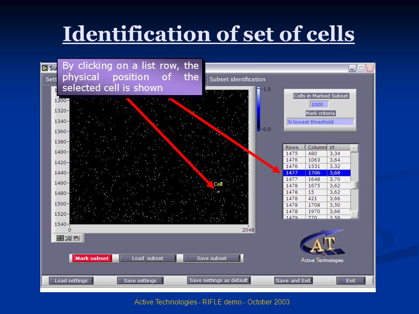Click the highlighted Vt value 3,68

339,173
